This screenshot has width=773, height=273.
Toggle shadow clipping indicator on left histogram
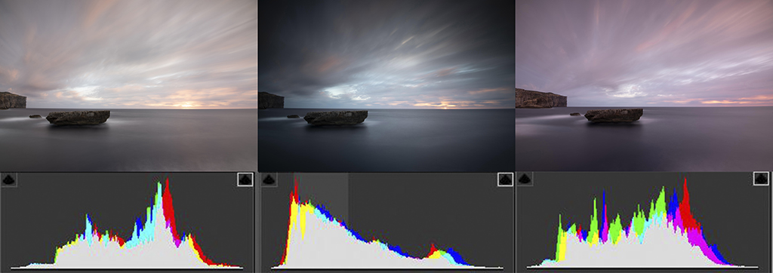click(x=9, y=179)
